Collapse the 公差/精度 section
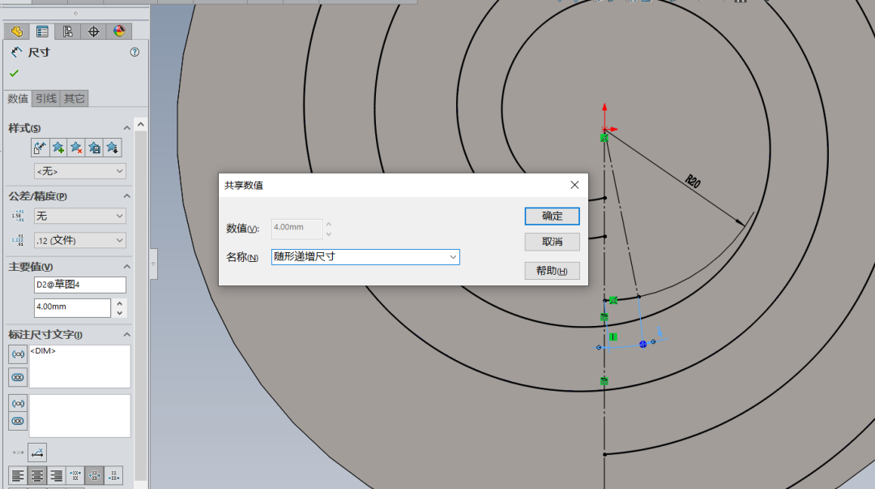The height and width of the screenshot is (489, 875). pos(126,196)
